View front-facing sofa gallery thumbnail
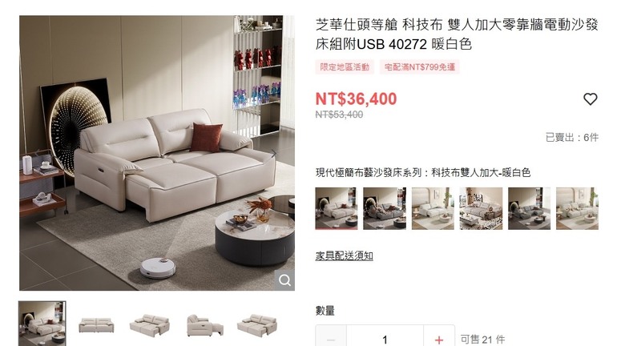The height and width of the screenshot is (346, 625). [96, 325]
